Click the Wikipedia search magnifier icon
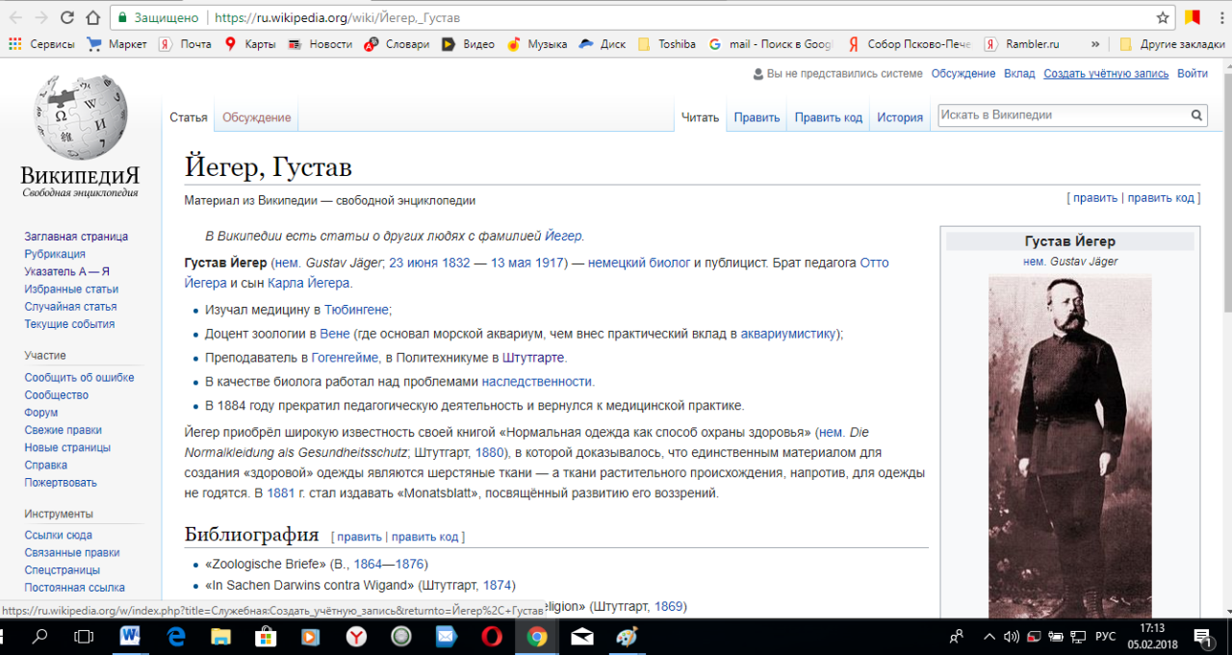1232x655 pixels. (1197, 115)
